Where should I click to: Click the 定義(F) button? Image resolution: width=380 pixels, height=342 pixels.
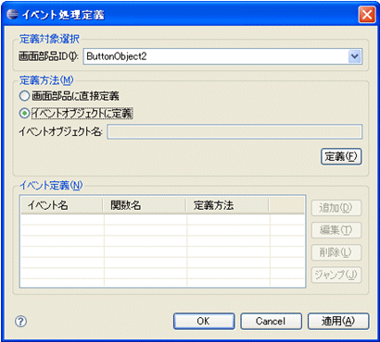click(341, 157)
